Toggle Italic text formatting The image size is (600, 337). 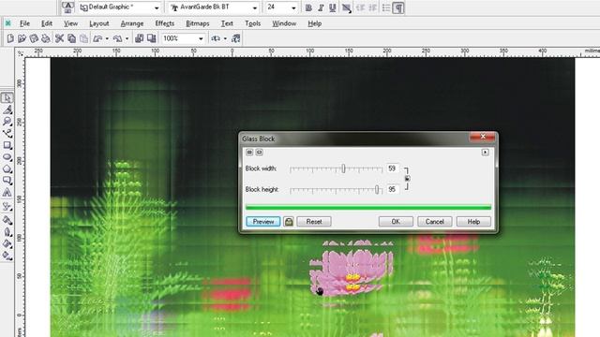321,7
